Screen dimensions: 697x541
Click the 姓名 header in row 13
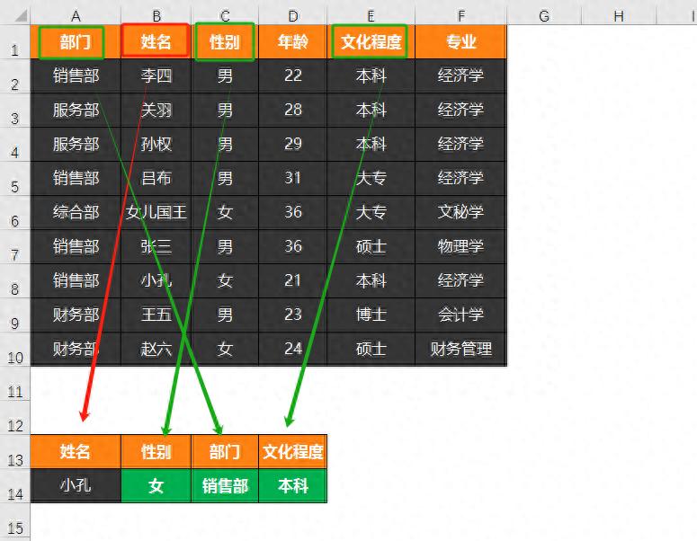76,452
